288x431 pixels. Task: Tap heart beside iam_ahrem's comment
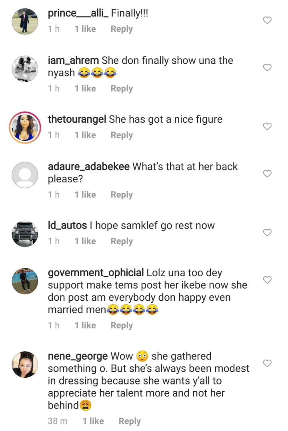tap(267, 68)
